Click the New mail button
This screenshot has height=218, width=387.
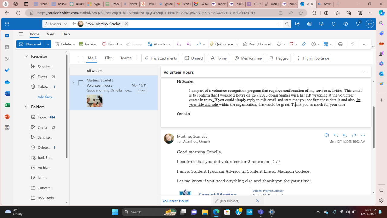coord(30,44)
